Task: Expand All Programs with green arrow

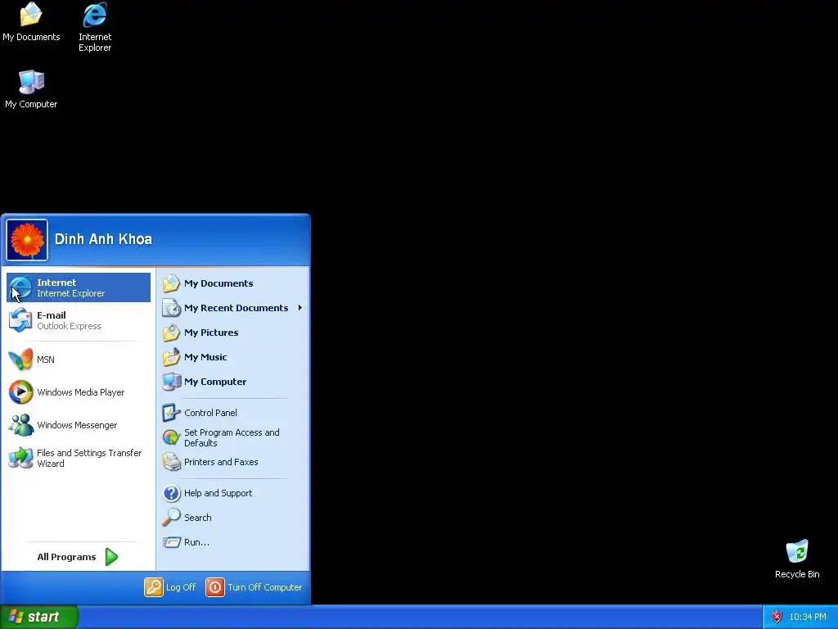Action: coord(111,557)
